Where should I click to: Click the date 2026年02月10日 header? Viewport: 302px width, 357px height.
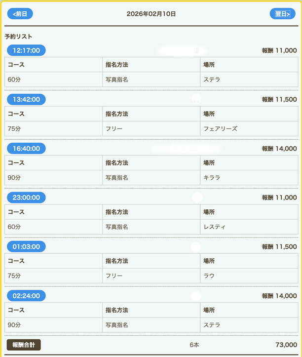click(x=151, y=14)
